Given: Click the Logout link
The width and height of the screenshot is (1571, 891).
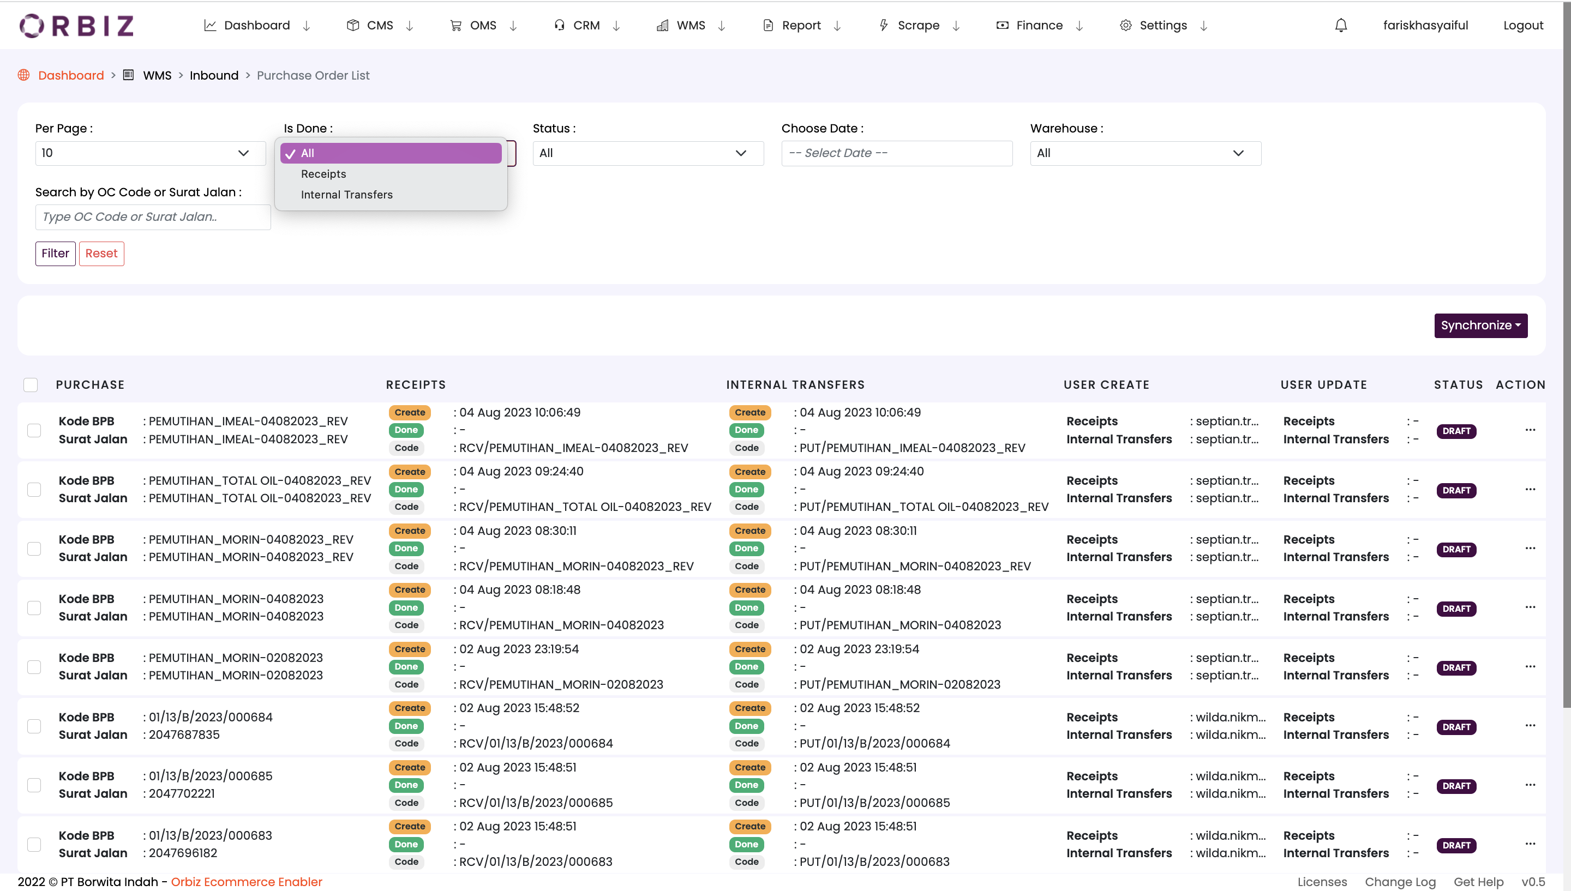Looking at the screenshot, I should coord(1522,25).
